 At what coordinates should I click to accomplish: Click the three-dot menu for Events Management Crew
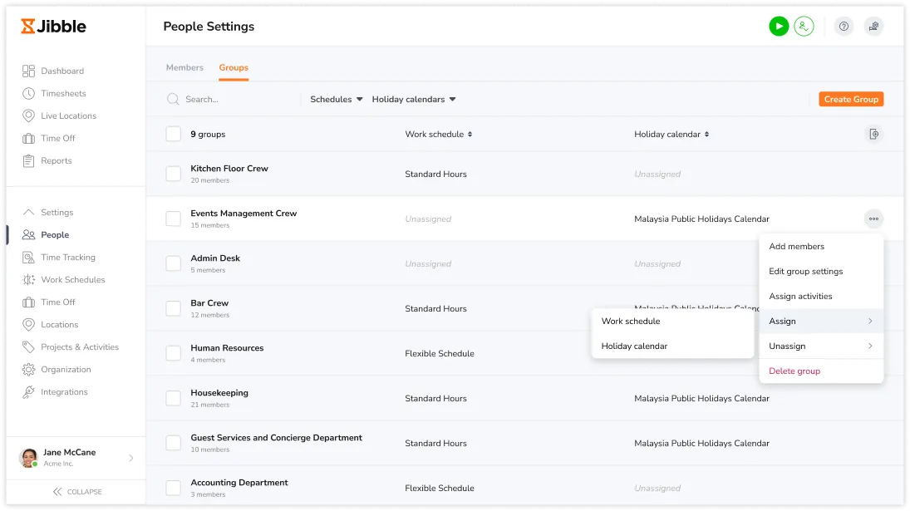[x=873, y=219]
